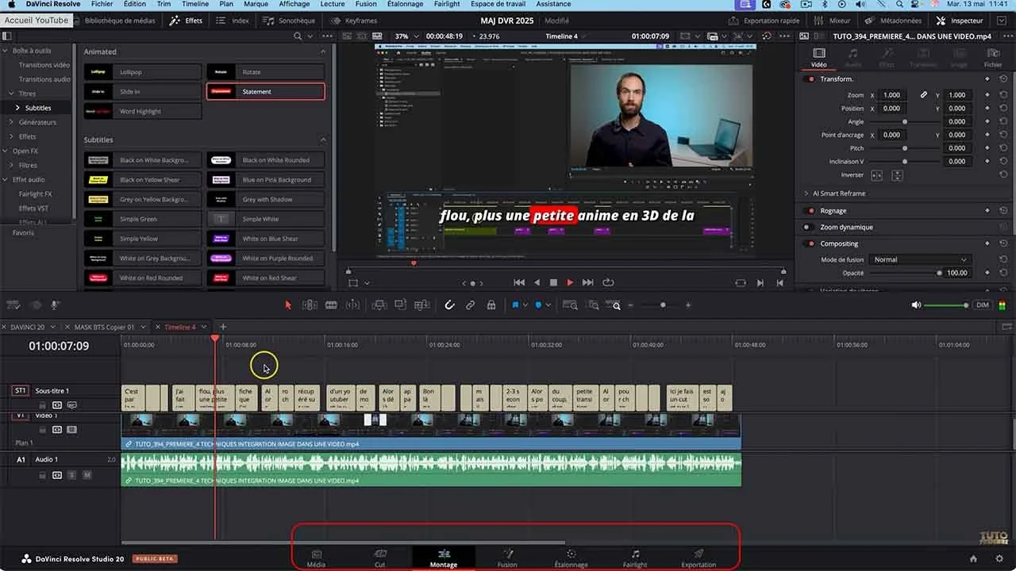Enable snapping with the magnet icon
This screenshot has width=1016, height=571.
click(449, 305)
